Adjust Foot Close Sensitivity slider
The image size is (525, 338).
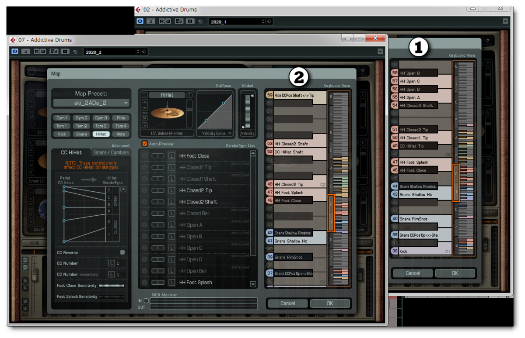click(112, 286)
